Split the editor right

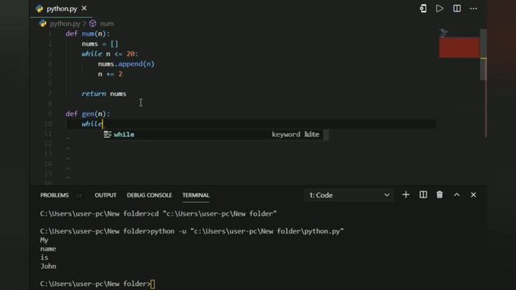click(457, 9)
